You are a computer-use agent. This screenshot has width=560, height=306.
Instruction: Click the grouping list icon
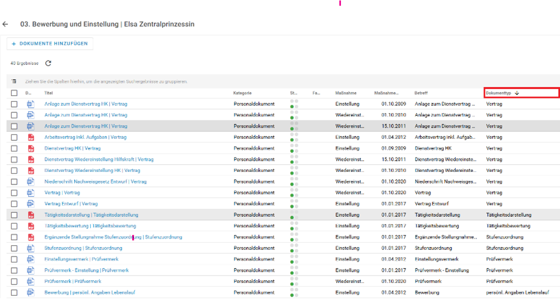14,81
